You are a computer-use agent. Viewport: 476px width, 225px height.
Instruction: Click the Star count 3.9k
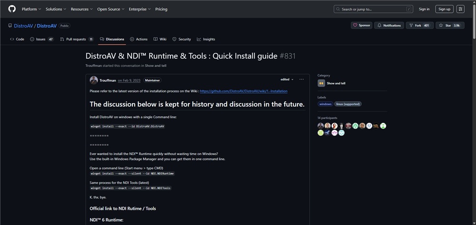coord(457,26)
